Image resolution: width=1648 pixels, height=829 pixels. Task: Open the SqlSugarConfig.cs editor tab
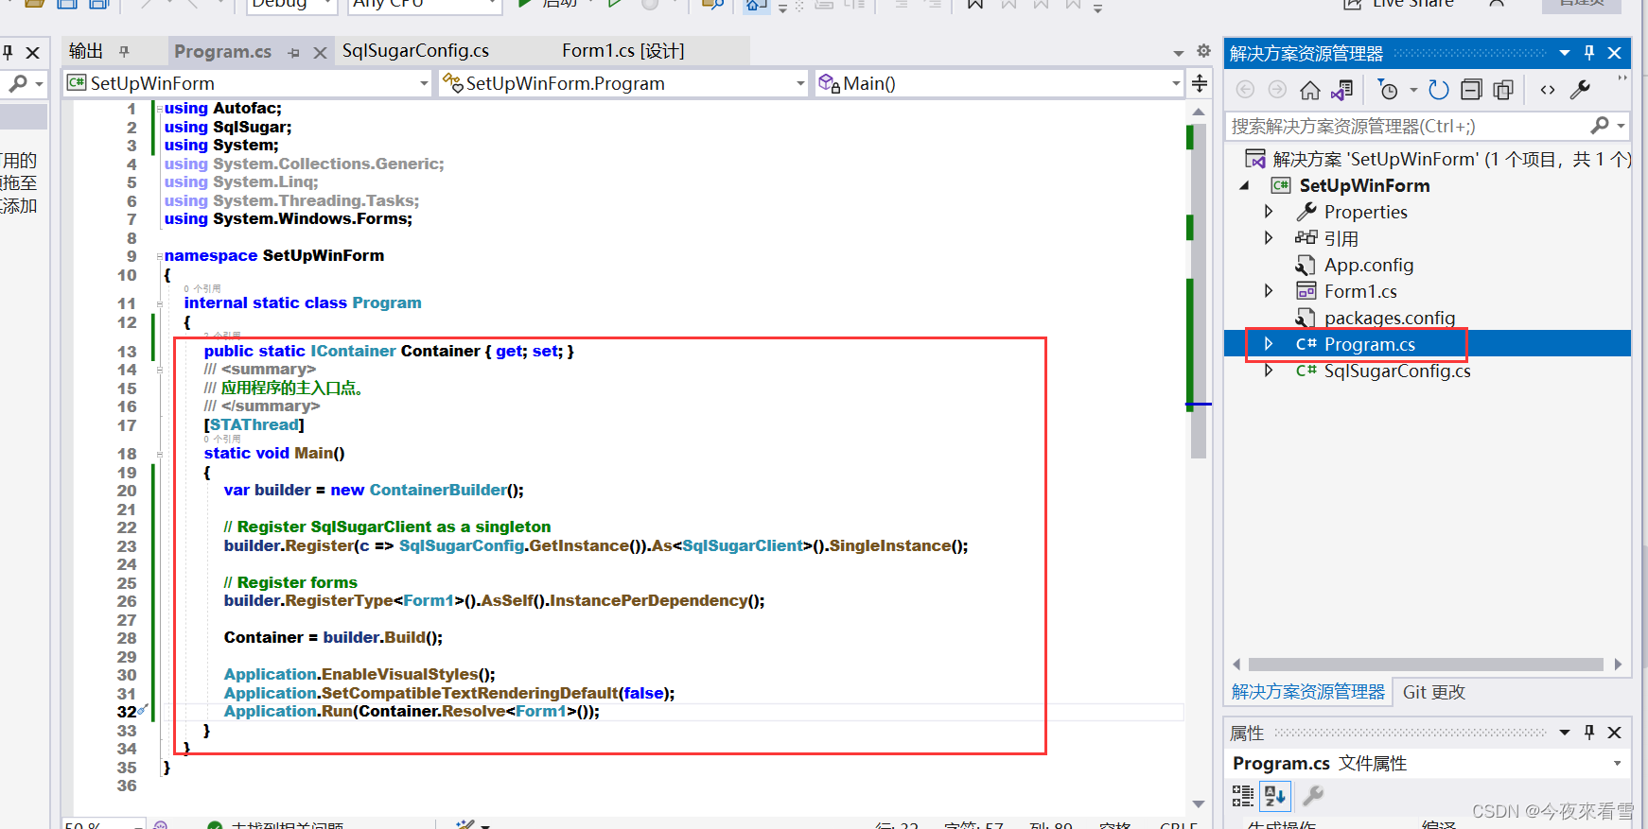click(415, 51)
